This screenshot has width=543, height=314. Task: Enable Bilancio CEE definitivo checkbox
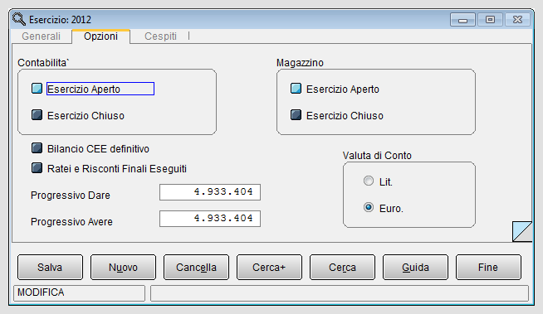[x=37, y=148]
